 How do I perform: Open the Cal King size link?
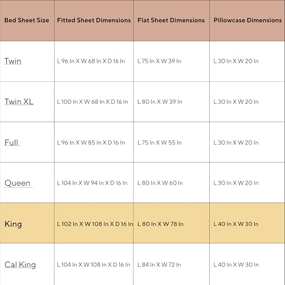pos(20,264)
